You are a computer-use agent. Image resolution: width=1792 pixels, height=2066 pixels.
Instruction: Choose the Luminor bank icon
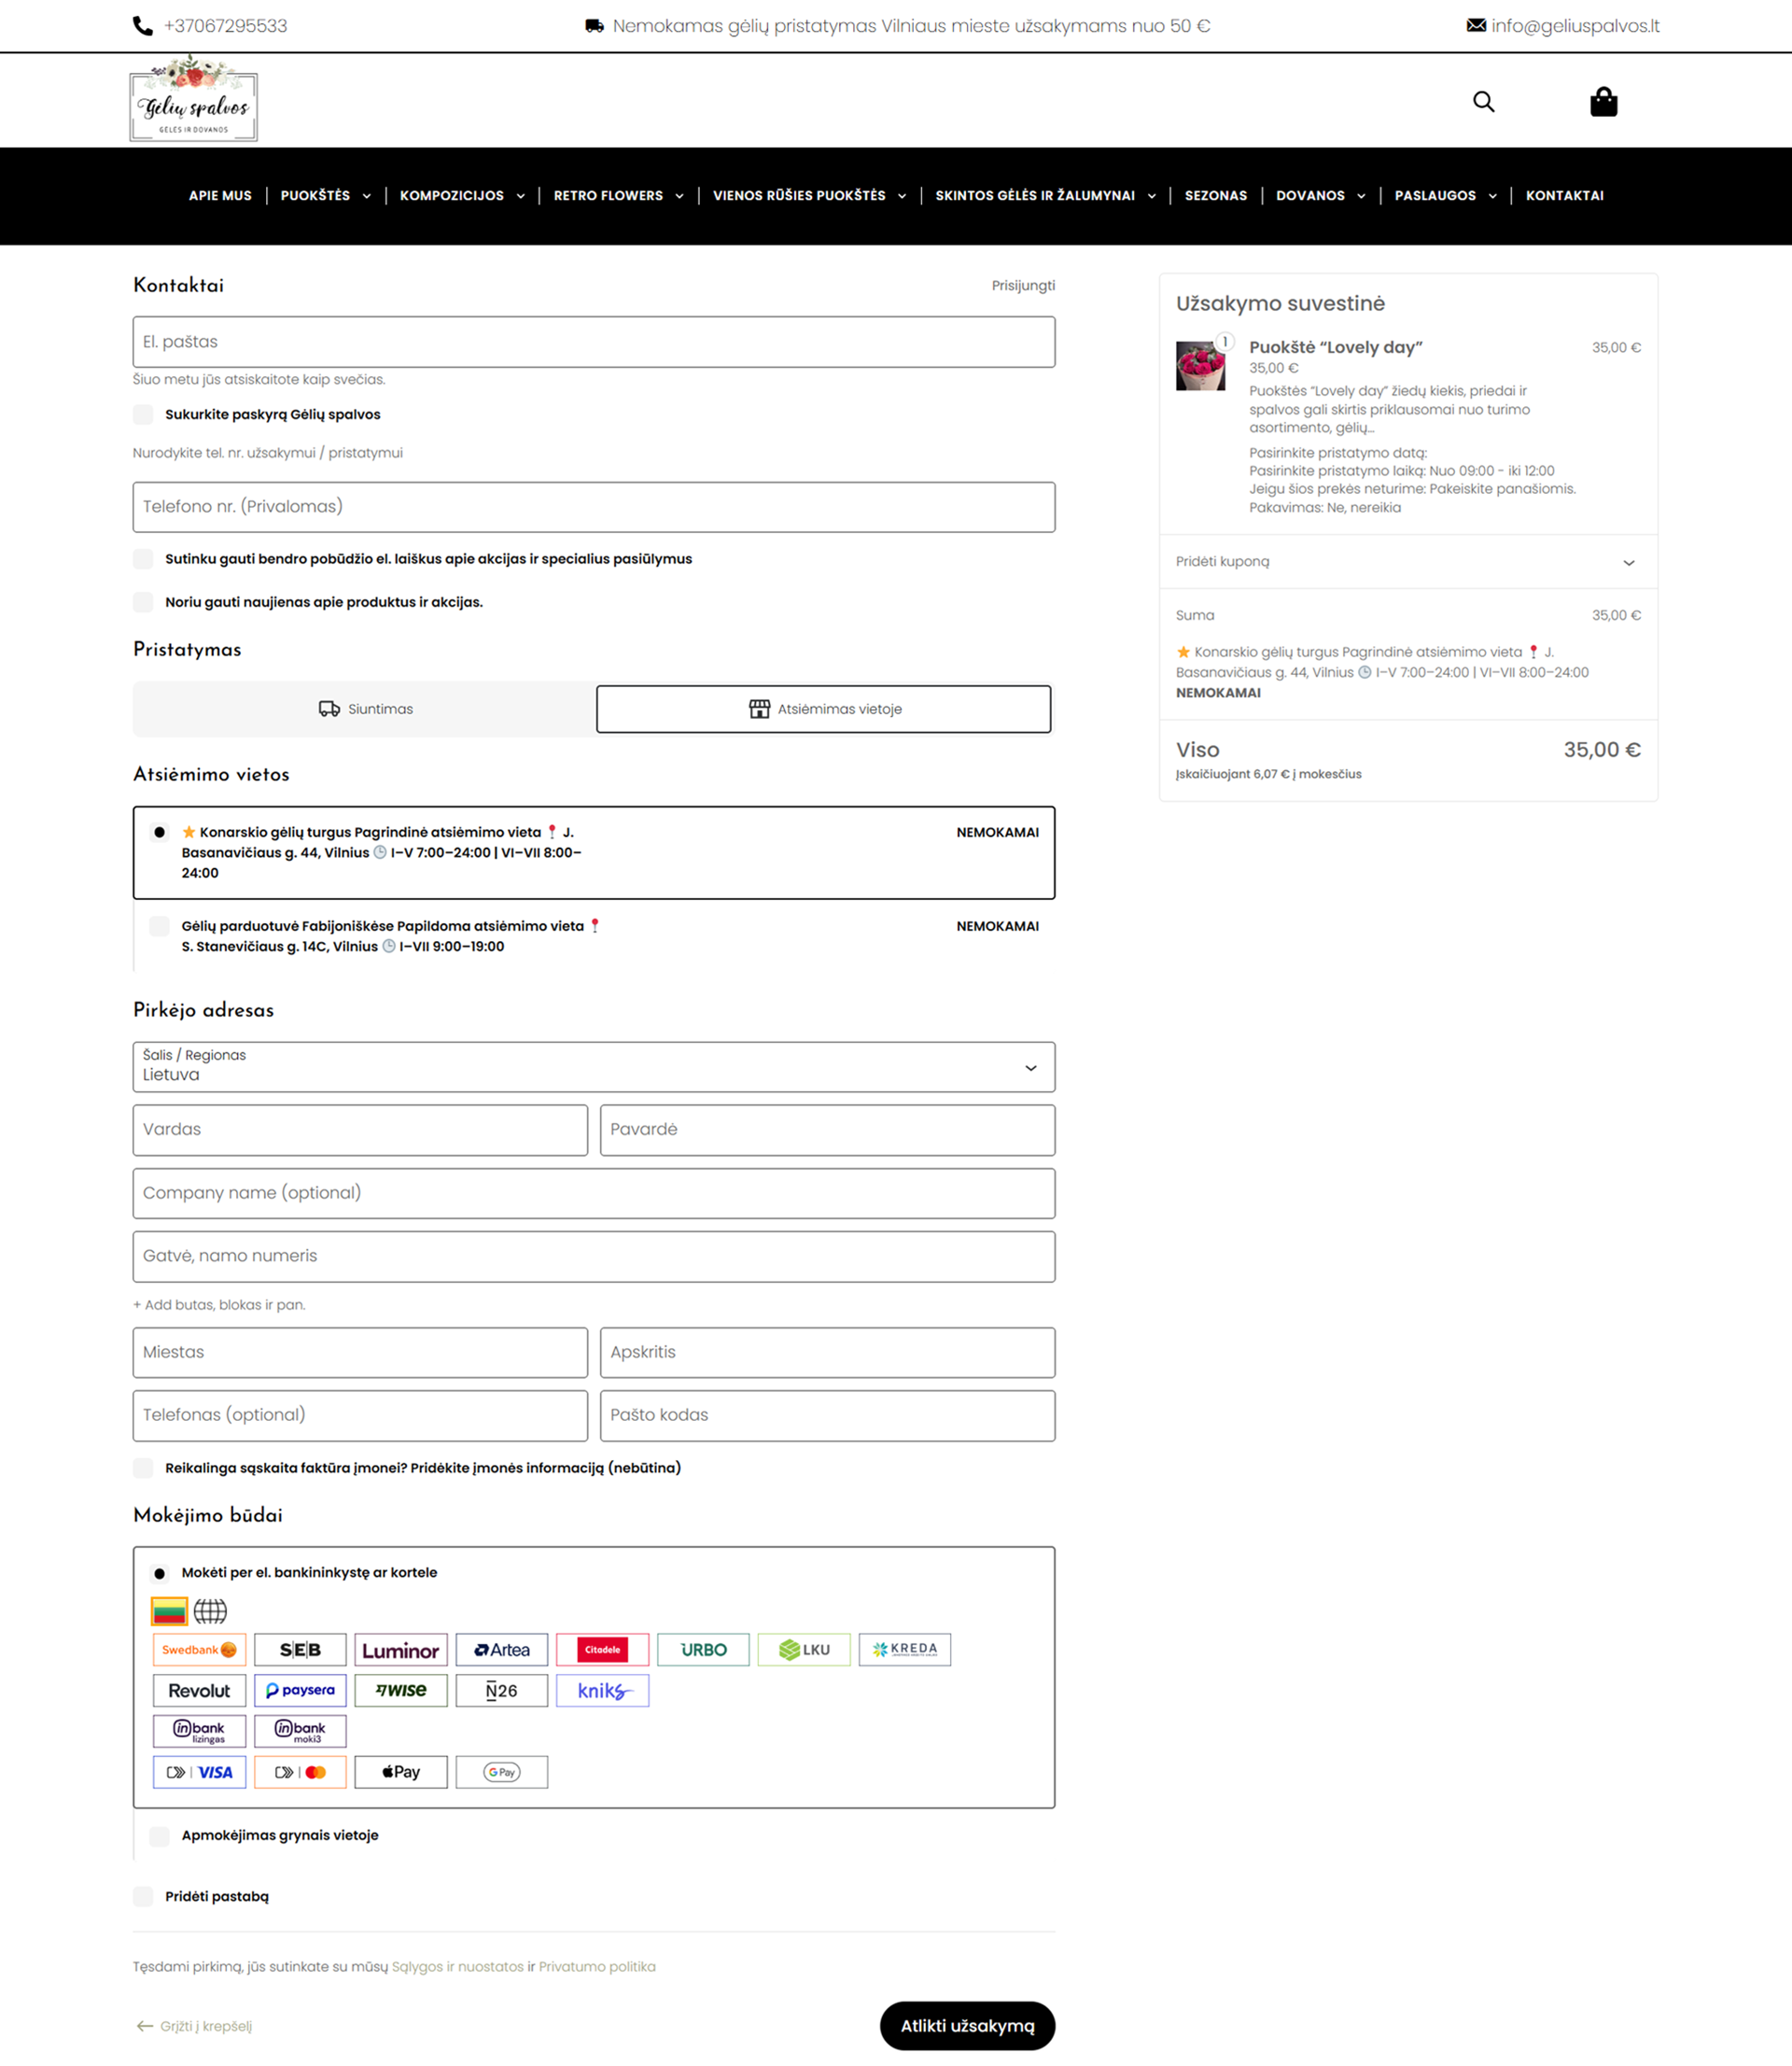click(x=401, y=1649)
